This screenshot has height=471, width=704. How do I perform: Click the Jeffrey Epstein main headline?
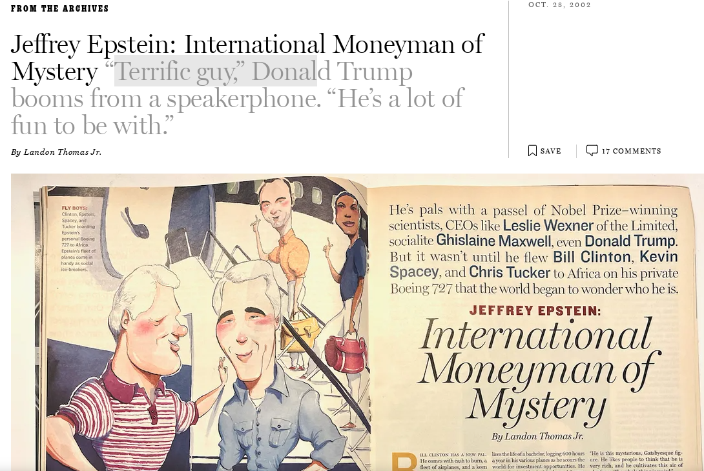pos(247,57)
